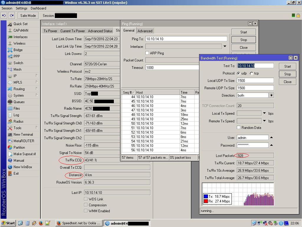Expand the Local Tx Speed field arrow
The width and height of the screenshot is (302, 227).
click(265, 113)
